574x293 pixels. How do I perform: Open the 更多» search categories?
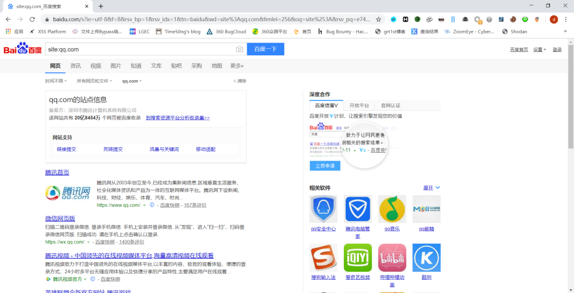[x=237, y=66]
